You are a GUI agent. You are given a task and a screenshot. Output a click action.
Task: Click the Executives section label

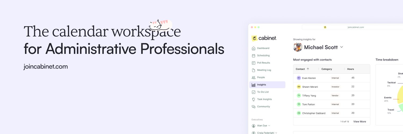tap(257, 120)
